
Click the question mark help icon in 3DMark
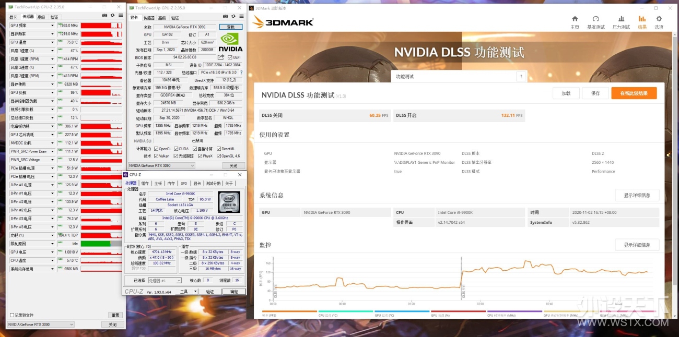click(520, 77)
